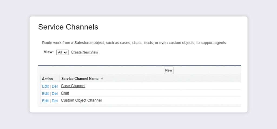Sort by Service Channel Name column header
The width and height of the screenshot is (277, 129).
(x=80, y=79)
